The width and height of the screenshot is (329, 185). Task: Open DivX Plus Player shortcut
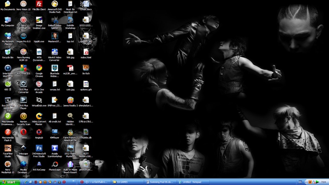[23, 103]
